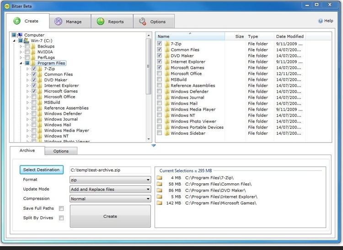Click the Win-7 (C:) drive icon
Image resolution: width=343 pixels, height=250 pixels.
[26, 41]
